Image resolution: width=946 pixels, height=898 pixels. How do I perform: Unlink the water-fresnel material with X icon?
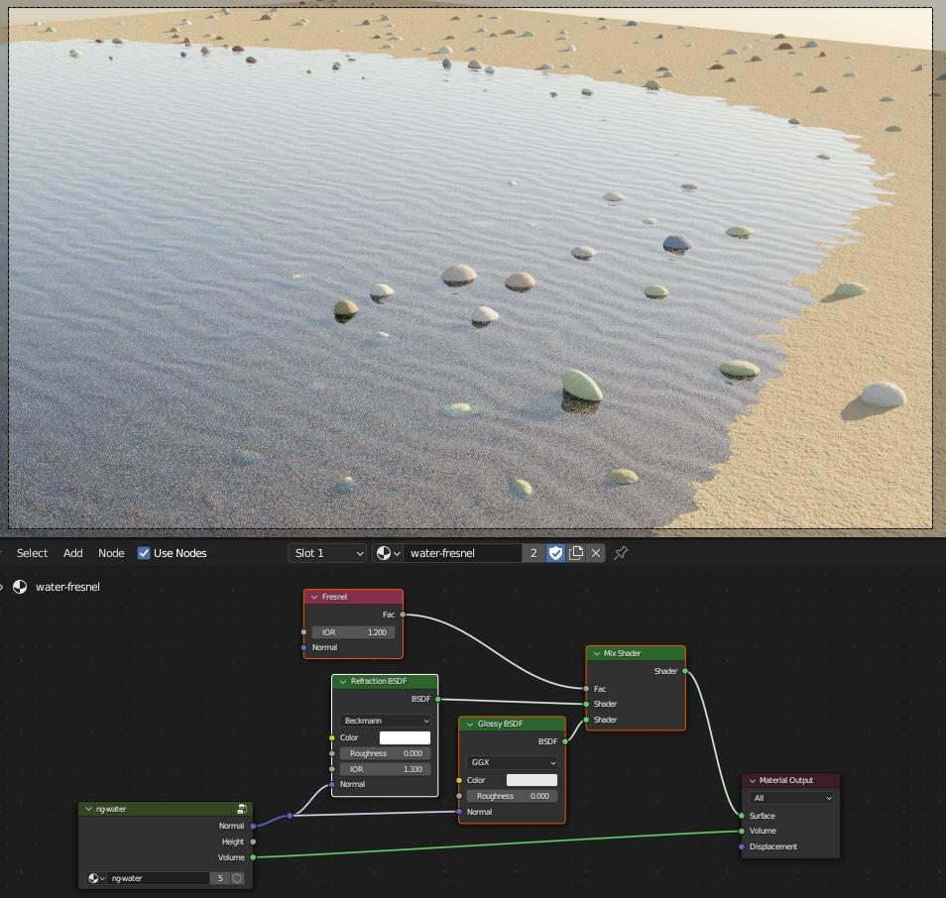596,553
